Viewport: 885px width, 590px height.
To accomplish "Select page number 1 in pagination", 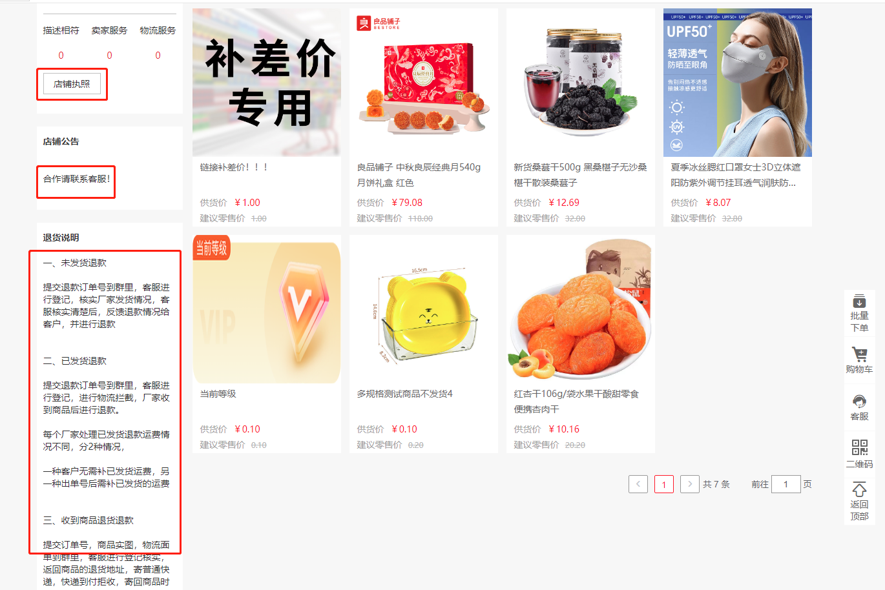I will (x=664, y=484).
